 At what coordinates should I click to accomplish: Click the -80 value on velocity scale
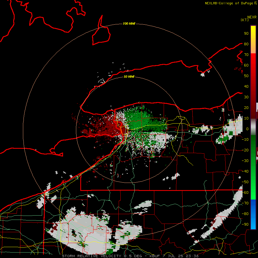pyautogui.click(x=245, y=214)
